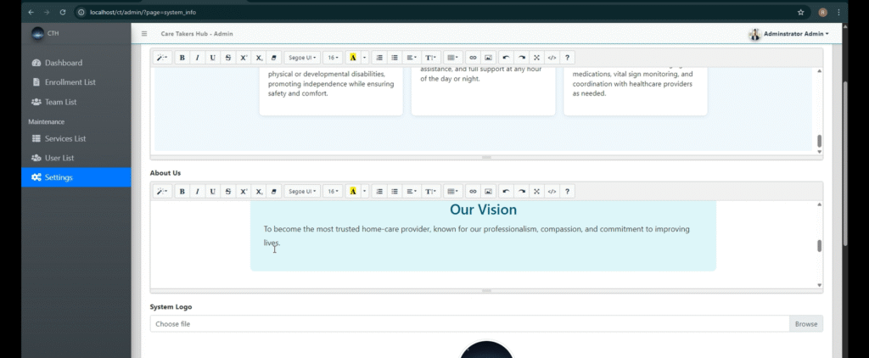Apply yellow highlight color in the top editor toolbar

tap(352, 57)
